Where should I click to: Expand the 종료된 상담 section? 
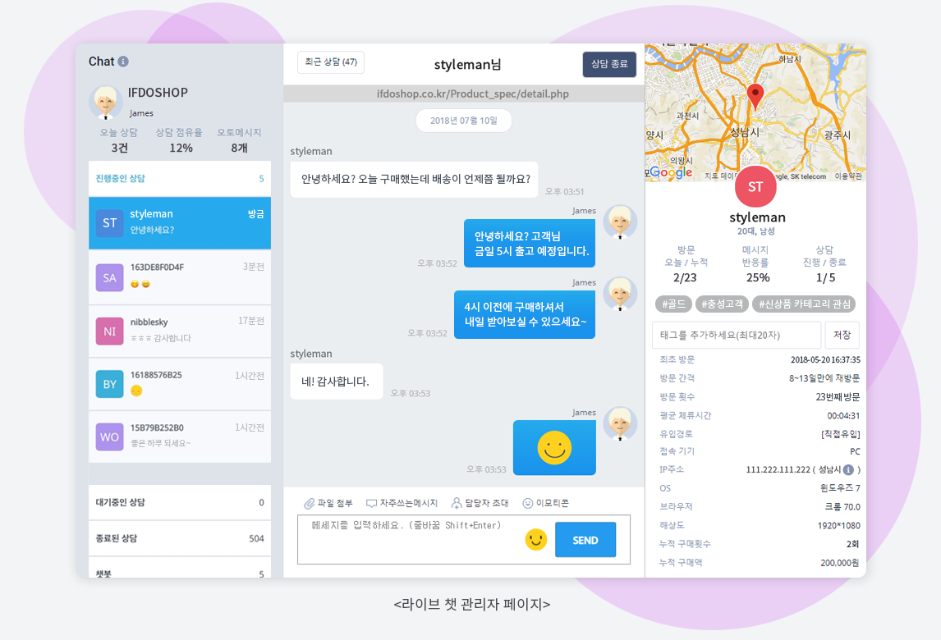(x=180, y=538)
